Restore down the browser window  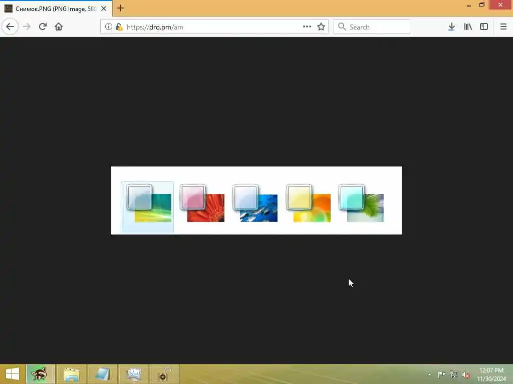(481, 5)
